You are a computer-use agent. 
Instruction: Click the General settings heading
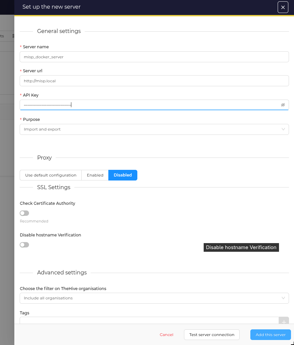[x=59, y=31]
